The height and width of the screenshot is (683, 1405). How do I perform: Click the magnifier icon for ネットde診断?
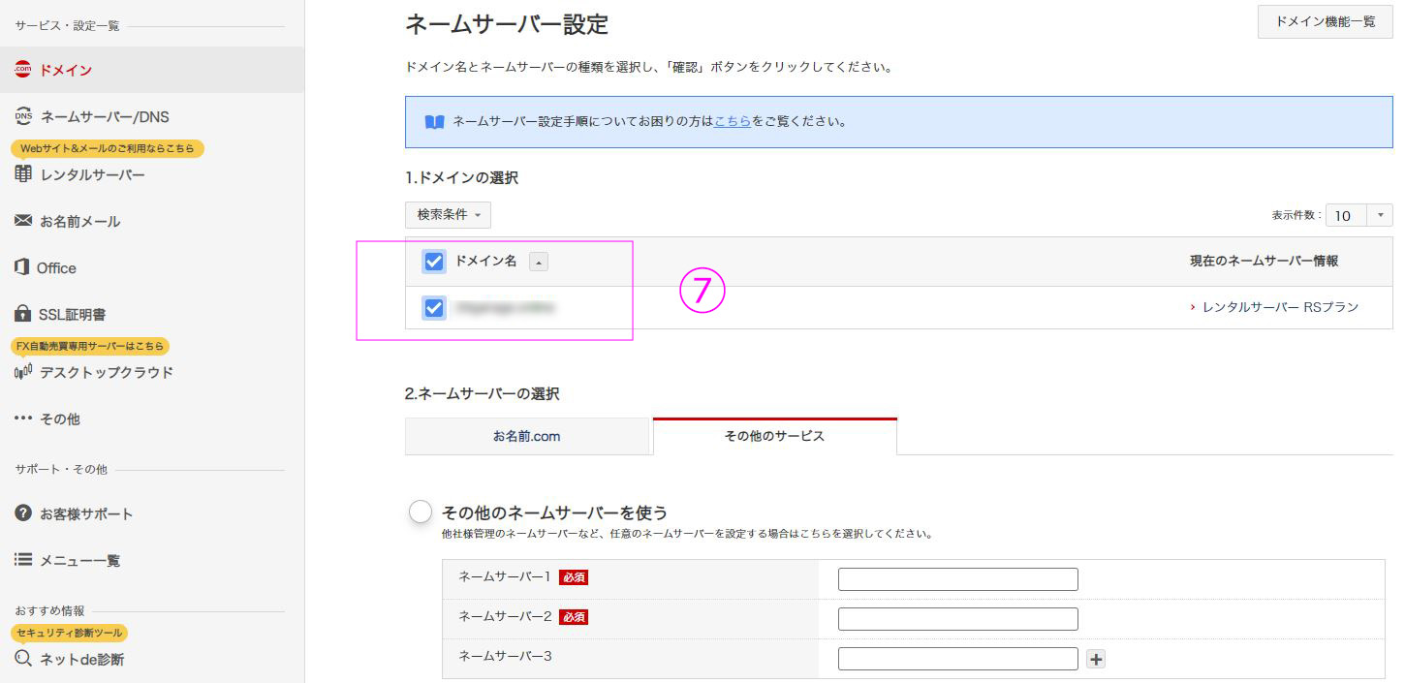pyautogui.click(x=23, y=659)
